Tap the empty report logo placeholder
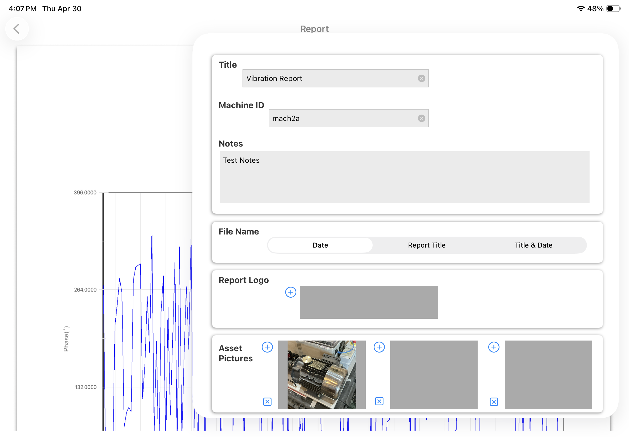The width and height of the screenshot is (629, 437). tap(369, 302)
